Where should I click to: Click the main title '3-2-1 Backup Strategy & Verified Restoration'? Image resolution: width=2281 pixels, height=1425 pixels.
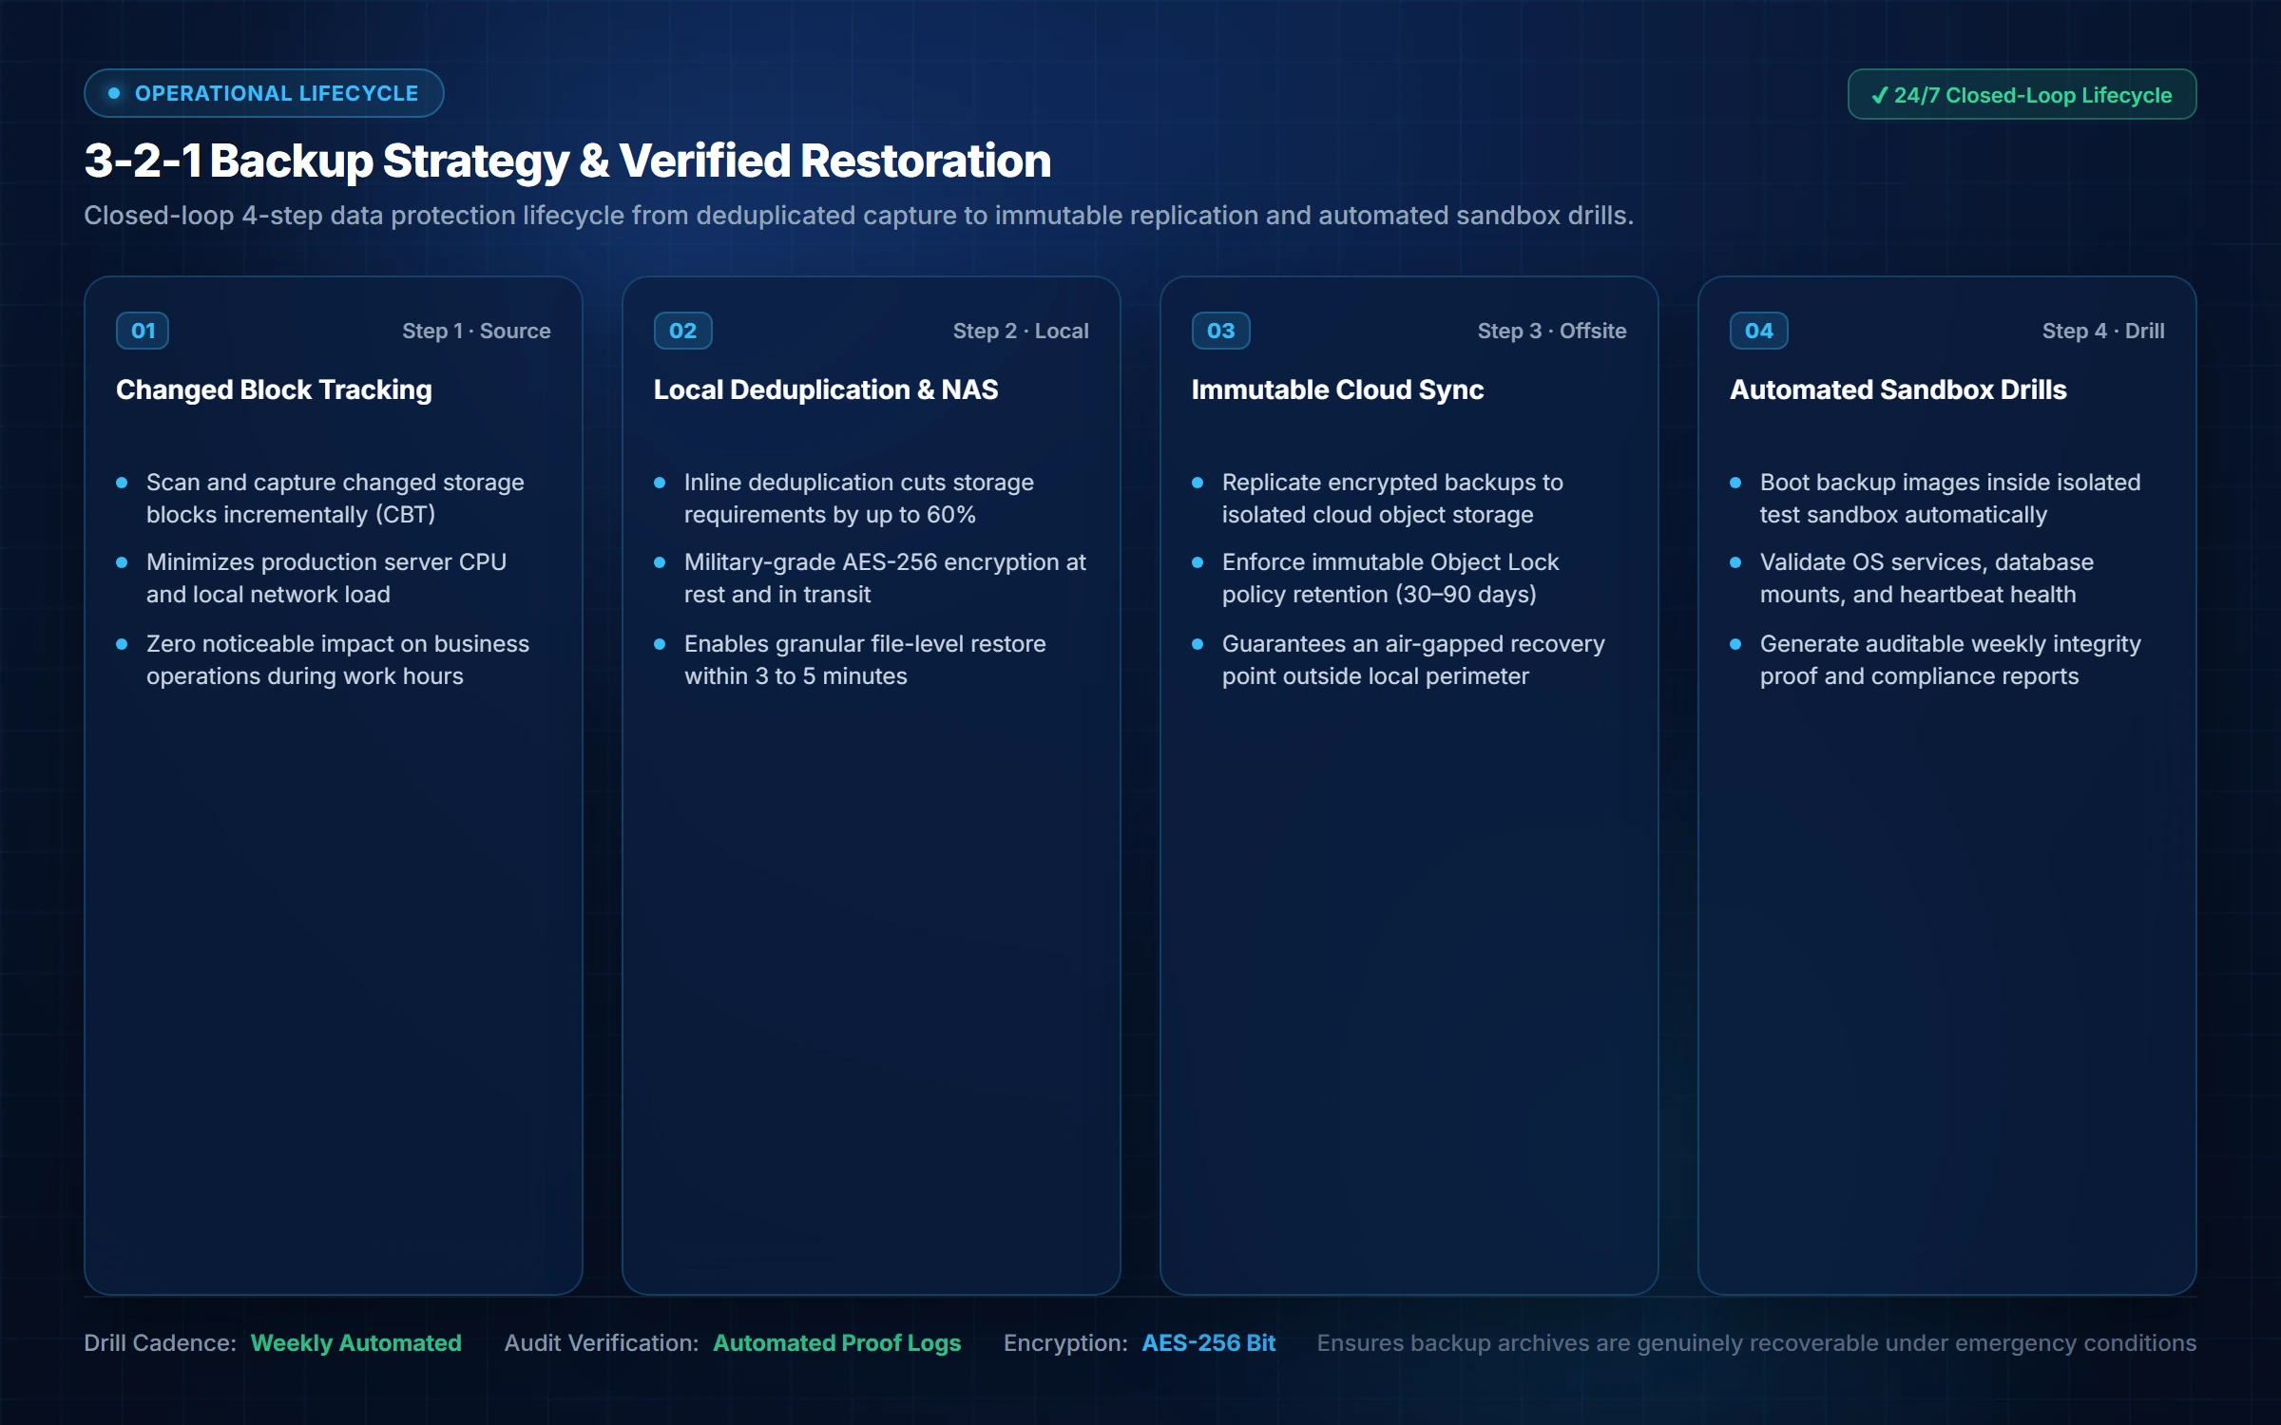567,161
